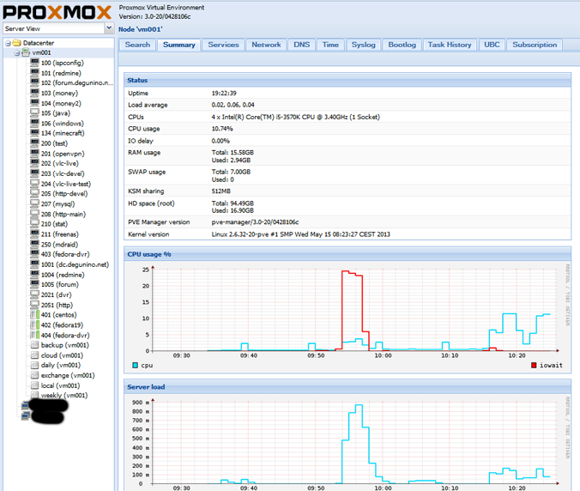580x491 pixels.
Task: Select 210 (stat) in the tree
Action: pyautogui.click(x=54, y=224)
